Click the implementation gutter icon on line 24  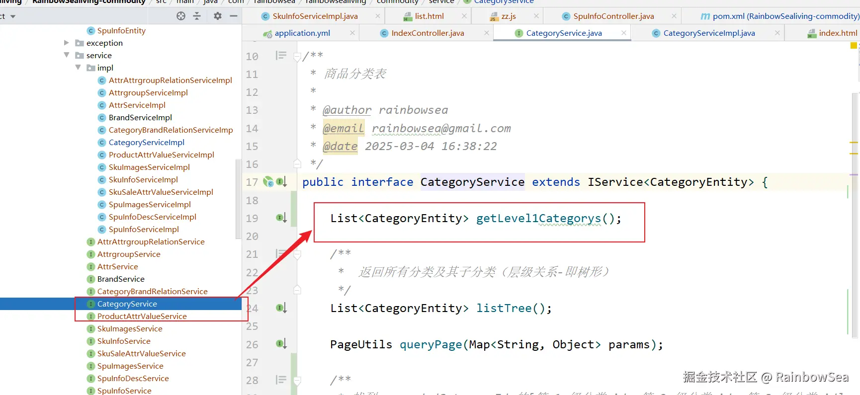(x=281, y=308)
